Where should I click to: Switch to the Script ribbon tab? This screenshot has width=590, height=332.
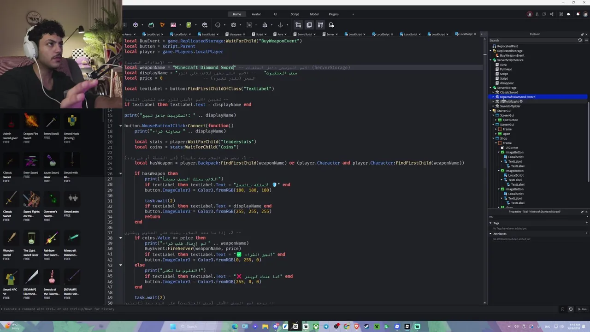[x=295, y=14]
